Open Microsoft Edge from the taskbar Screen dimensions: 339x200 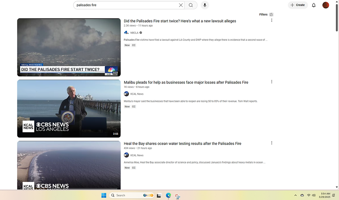[x=168, y=196]
